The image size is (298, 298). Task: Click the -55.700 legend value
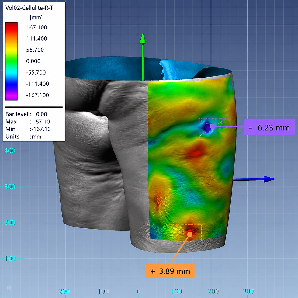36,72
